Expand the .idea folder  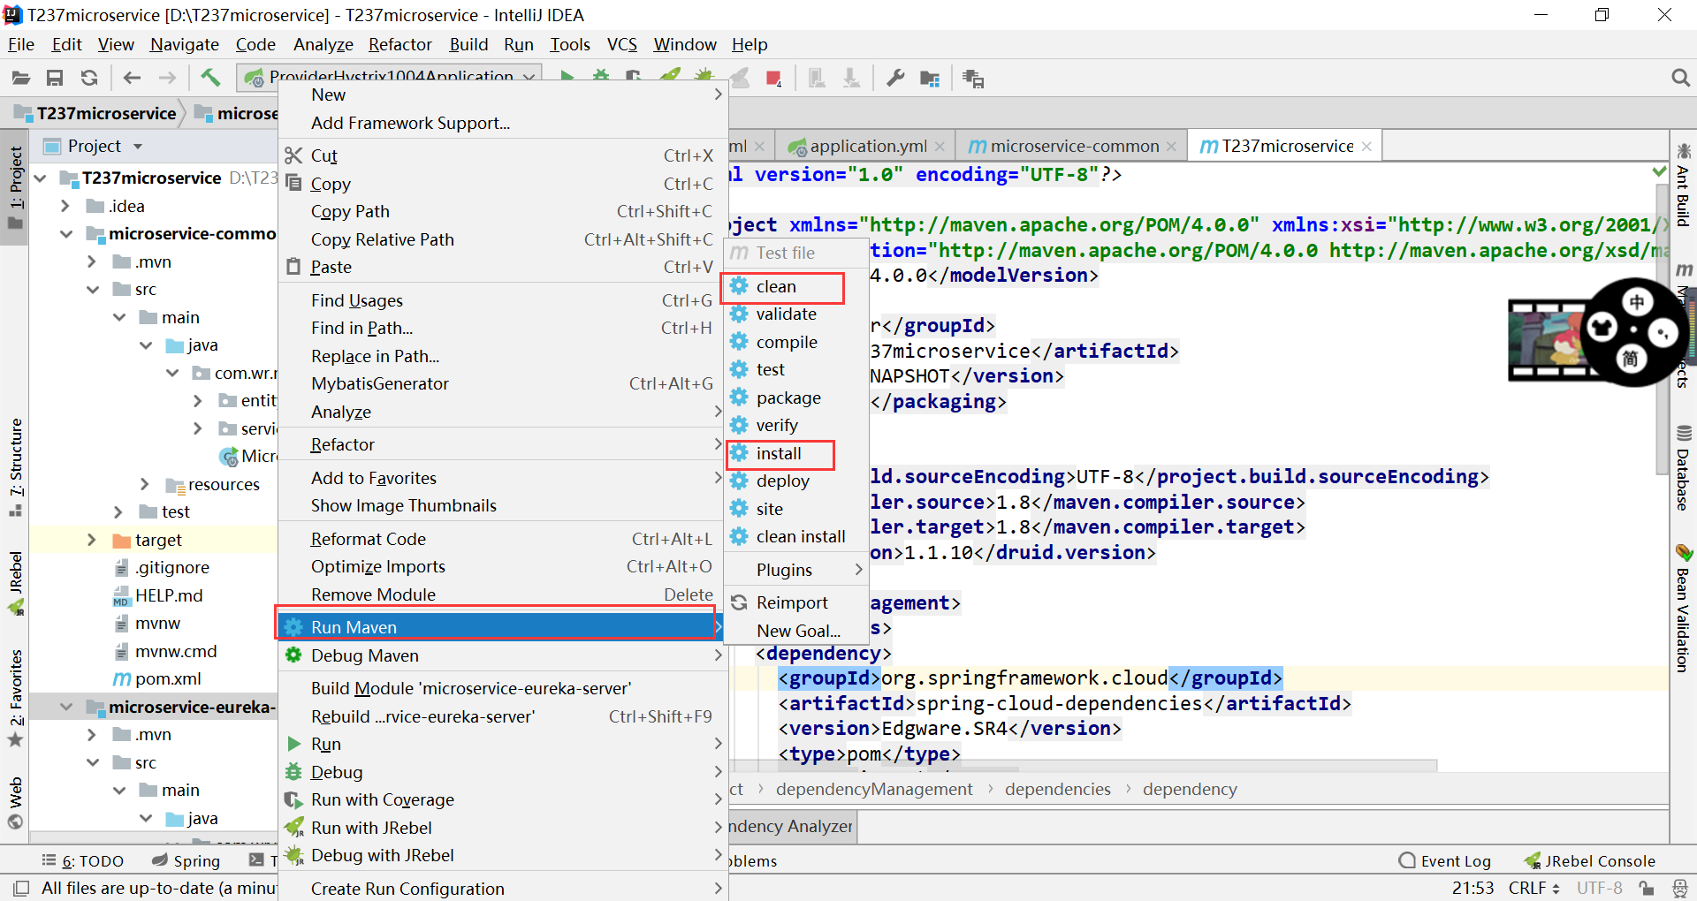[65, 206]
